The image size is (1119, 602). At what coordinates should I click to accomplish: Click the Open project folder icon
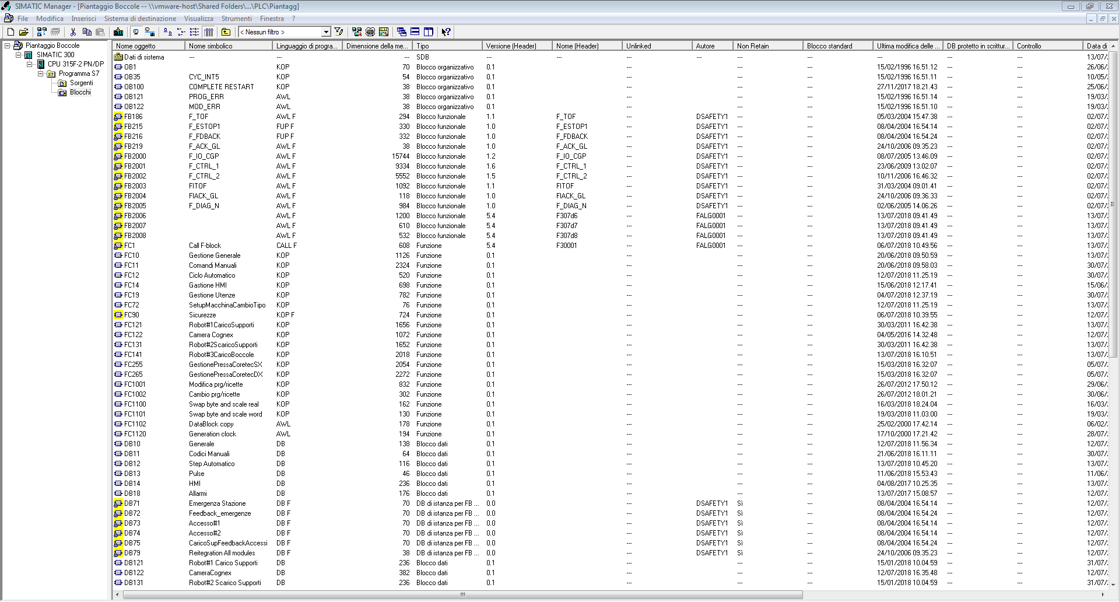(23, 32)
